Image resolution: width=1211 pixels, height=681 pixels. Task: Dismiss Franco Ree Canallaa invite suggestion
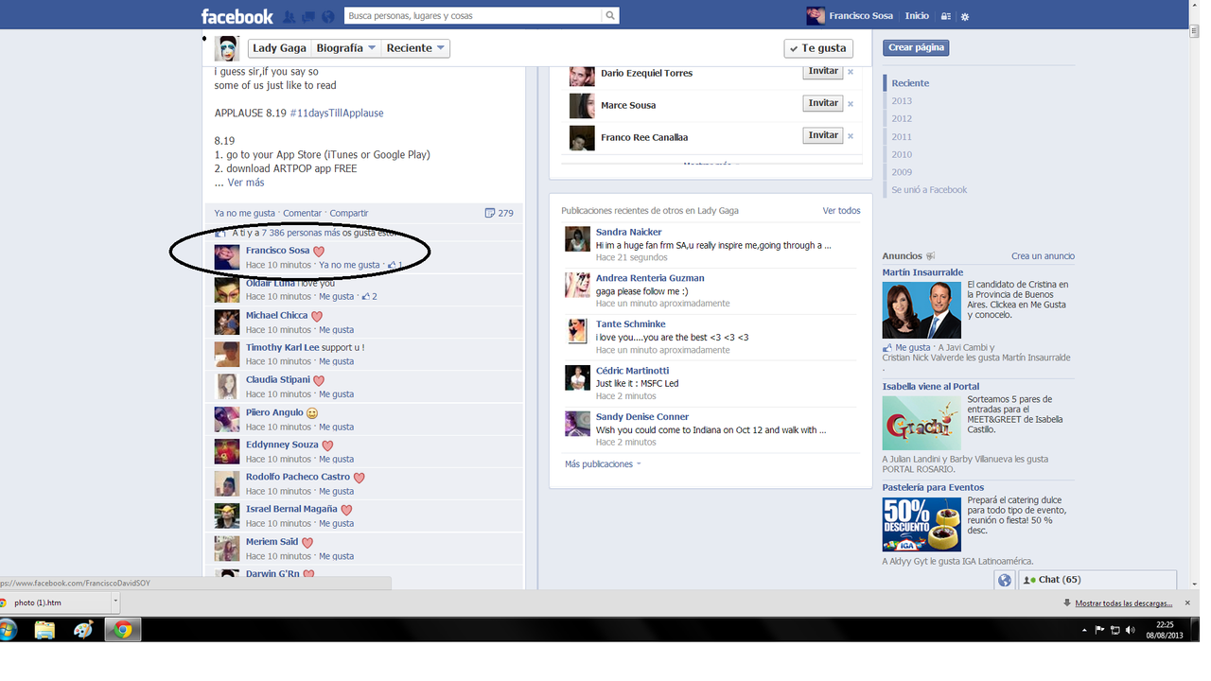click(851, 136)
